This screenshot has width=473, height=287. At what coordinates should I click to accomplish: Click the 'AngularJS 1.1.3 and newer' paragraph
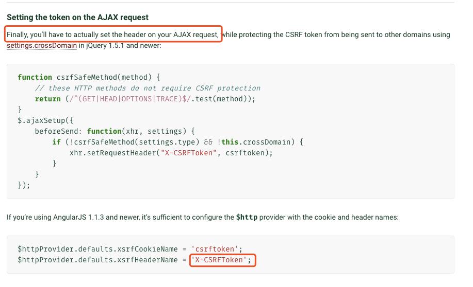click(x=202, y=217)
